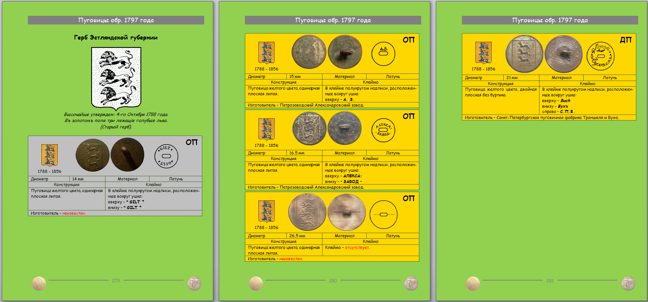Click page number 280 in the footer
Screen dimensions: 648x302
[333, 281]
